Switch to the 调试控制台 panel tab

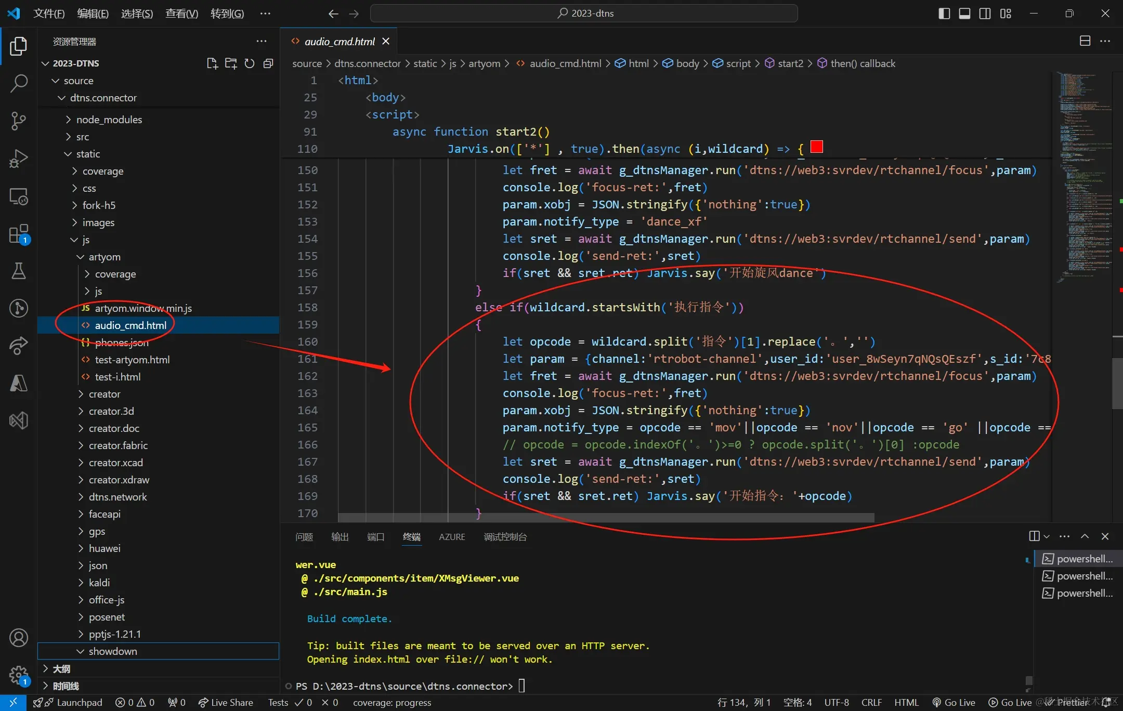505,537
